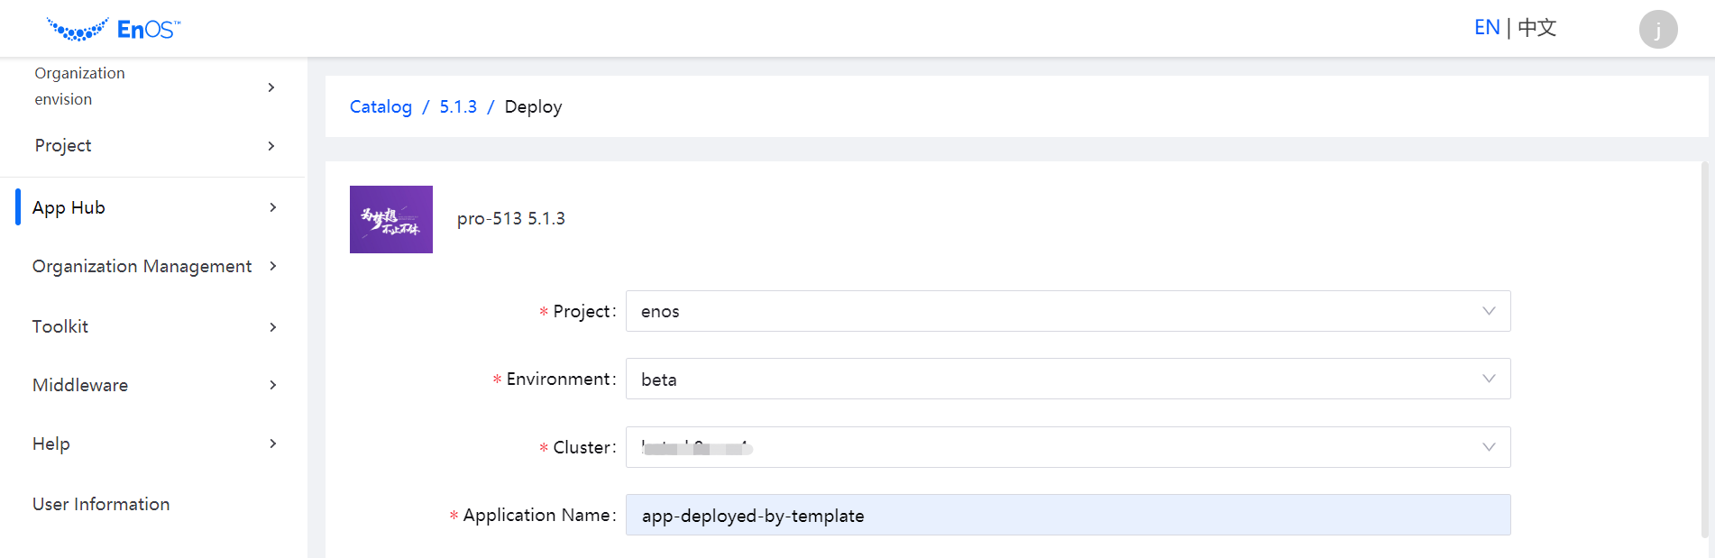Switch language to 中文
Viewport: 1715px width, 558px height.
tap(1537, 28)
